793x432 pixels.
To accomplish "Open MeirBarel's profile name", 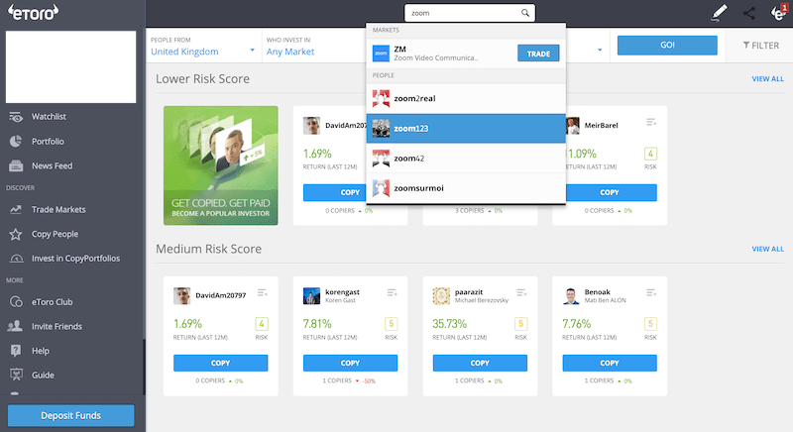I will click(602, 125).
